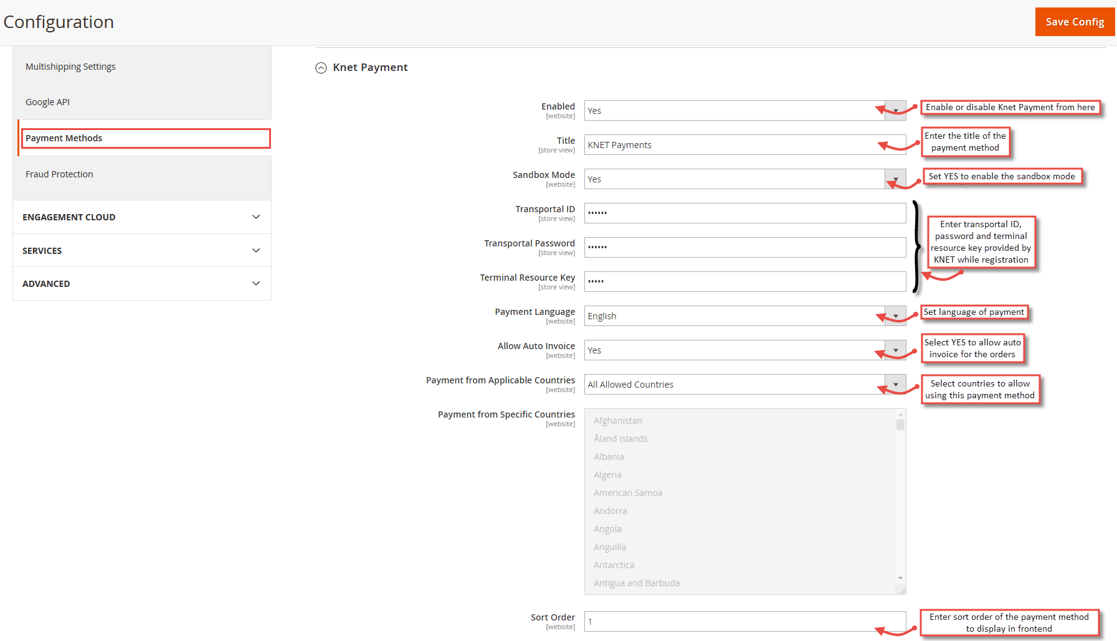
Task: Click the country list scrollbar thumb
Action: point(900,425)
